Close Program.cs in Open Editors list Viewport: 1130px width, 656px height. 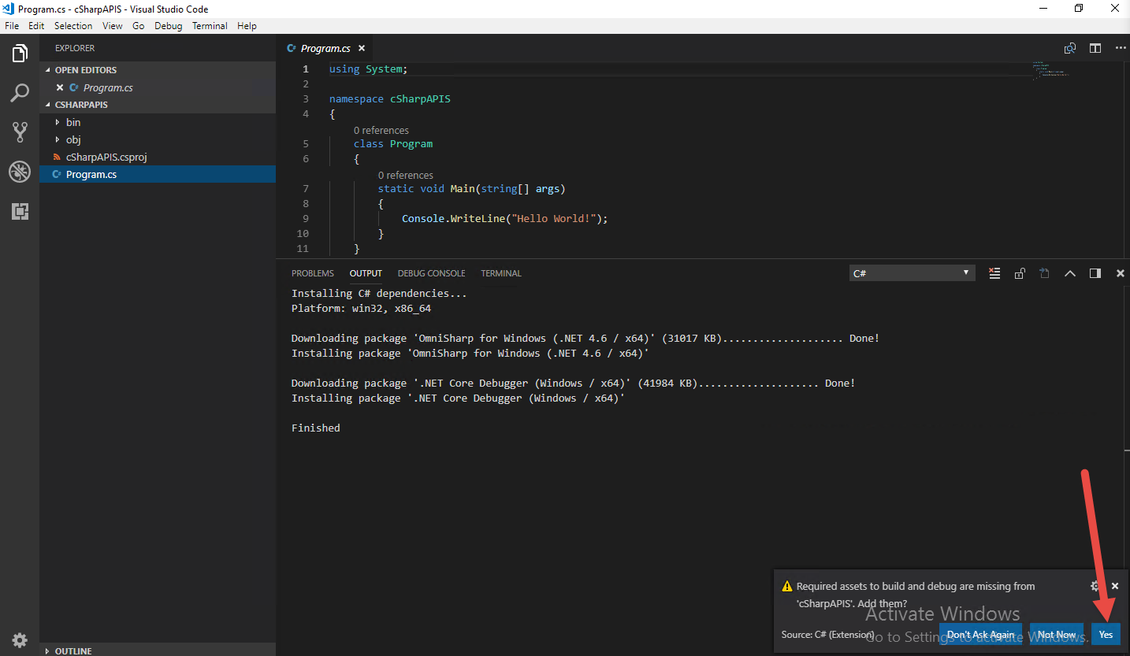pos(60,87)
